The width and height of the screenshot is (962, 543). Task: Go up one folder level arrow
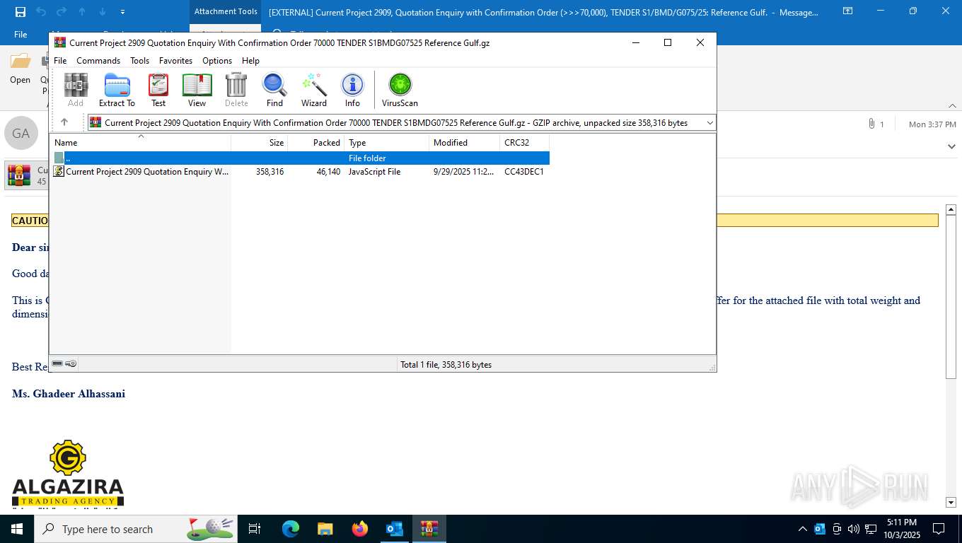tap(64, 122)
